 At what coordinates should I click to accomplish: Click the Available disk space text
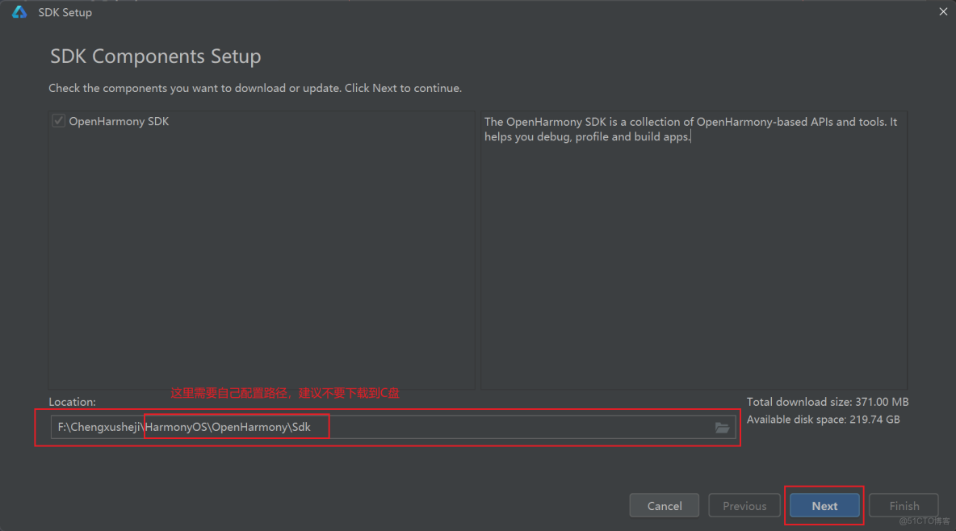823,420
